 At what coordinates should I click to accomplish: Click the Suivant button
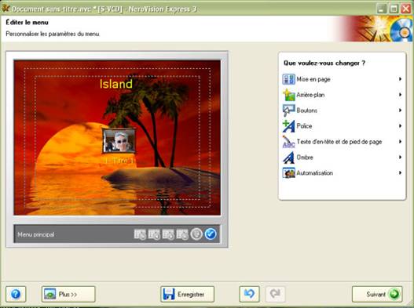click(377, 294)
